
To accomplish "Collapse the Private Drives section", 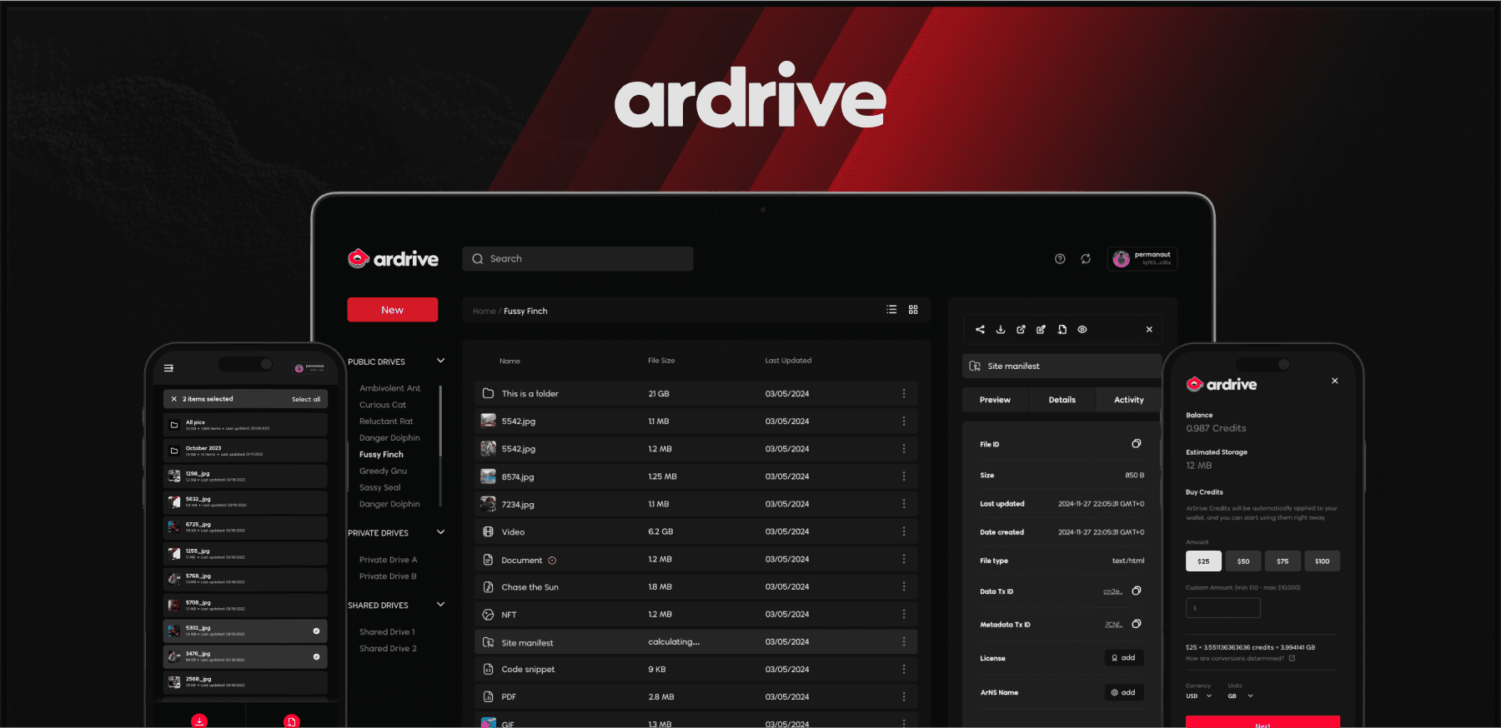I will click(x=441, y=532).
